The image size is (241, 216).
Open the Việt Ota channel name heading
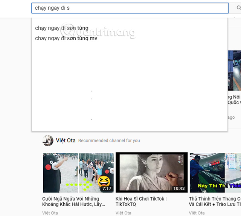click(66, 140)
